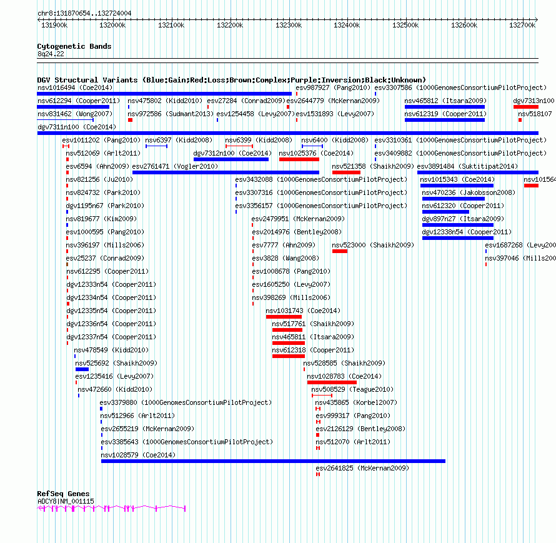Viewport: 556px width, 543px height.
Task: Click esv2655219 (McKernan2009) label
Action: coord(147,429)
